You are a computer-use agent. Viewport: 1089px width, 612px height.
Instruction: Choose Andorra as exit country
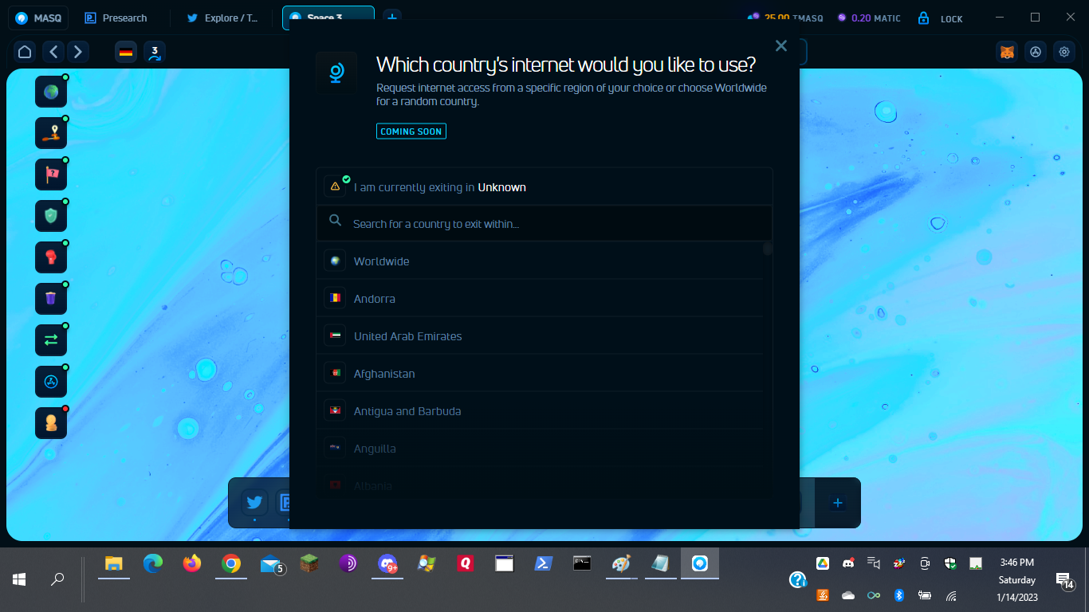coord(540,299)
